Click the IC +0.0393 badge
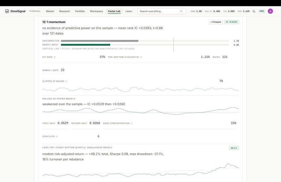 pos(231,22)
